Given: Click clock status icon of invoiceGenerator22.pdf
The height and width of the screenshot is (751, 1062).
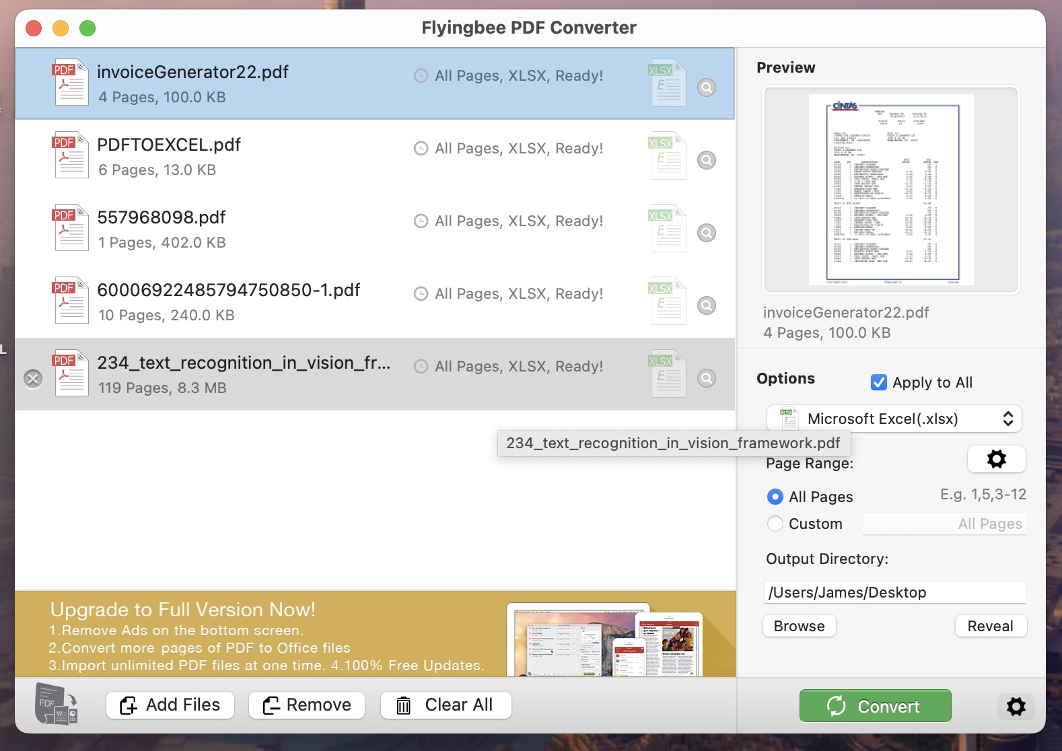Looking at the screenshot, I should click(421, 76).
